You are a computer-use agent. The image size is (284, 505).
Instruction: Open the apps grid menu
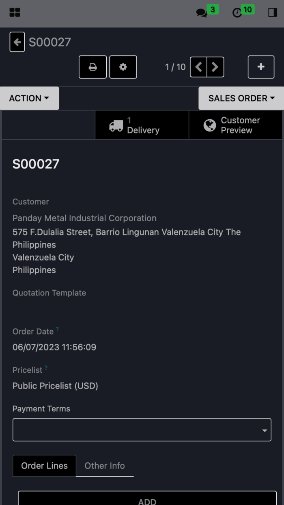click(15, 13)
